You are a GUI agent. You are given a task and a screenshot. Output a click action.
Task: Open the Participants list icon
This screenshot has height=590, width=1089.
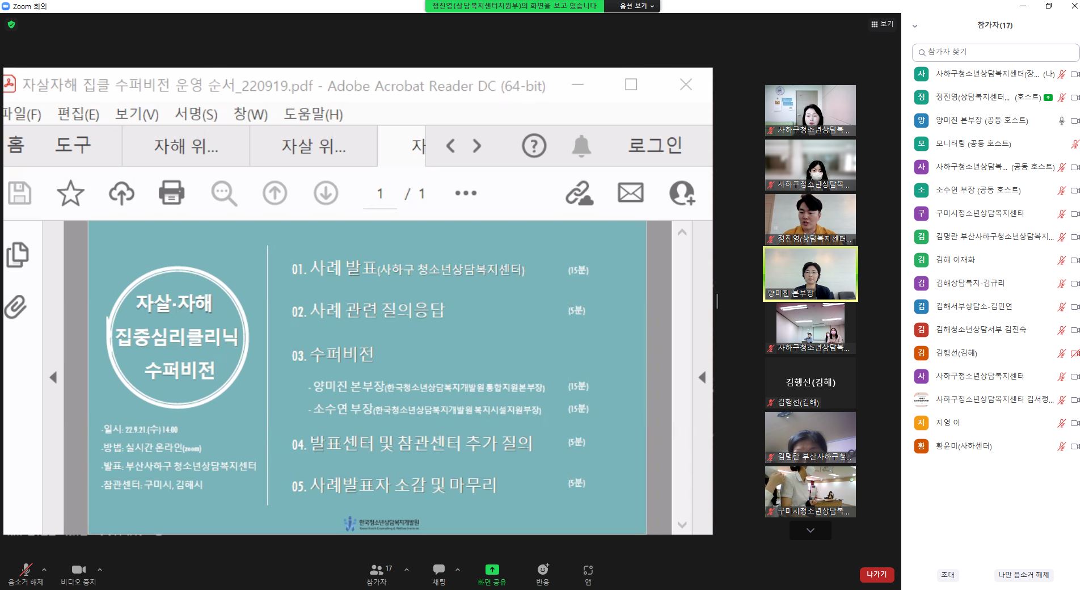tap(376, 570)
